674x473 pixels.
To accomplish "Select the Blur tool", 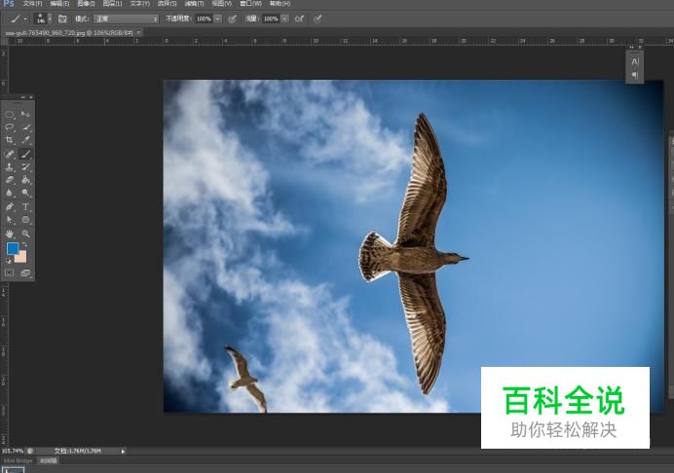I will (10, 193).
